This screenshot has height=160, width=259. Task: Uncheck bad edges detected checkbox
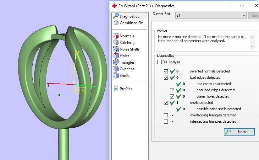coord(166,77)
